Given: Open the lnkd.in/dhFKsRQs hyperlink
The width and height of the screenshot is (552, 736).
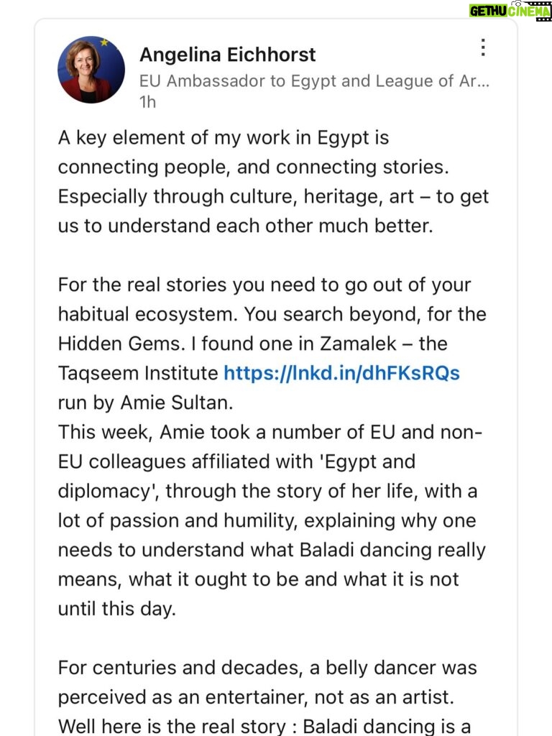Looking at the screenshot, I should pos(341,373).
